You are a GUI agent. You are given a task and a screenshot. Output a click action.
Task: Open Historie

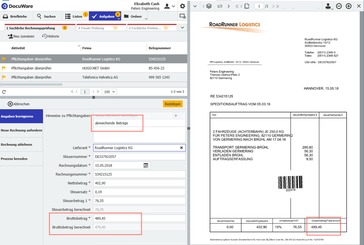pos(51,36)
